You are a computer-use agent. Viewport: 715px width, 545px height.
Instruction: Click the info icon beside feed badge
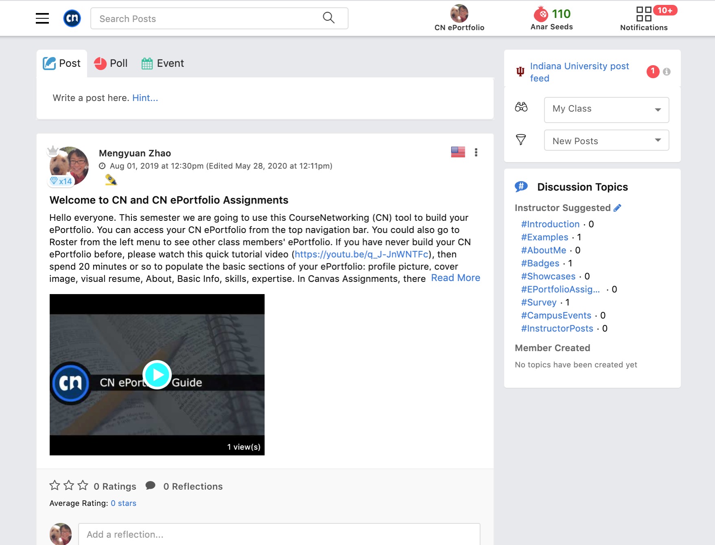tap(667, 72)
